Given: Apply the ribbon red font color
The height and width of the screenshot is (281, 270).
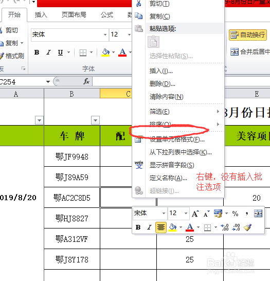Looking at the screenshot, I should 122,52.
